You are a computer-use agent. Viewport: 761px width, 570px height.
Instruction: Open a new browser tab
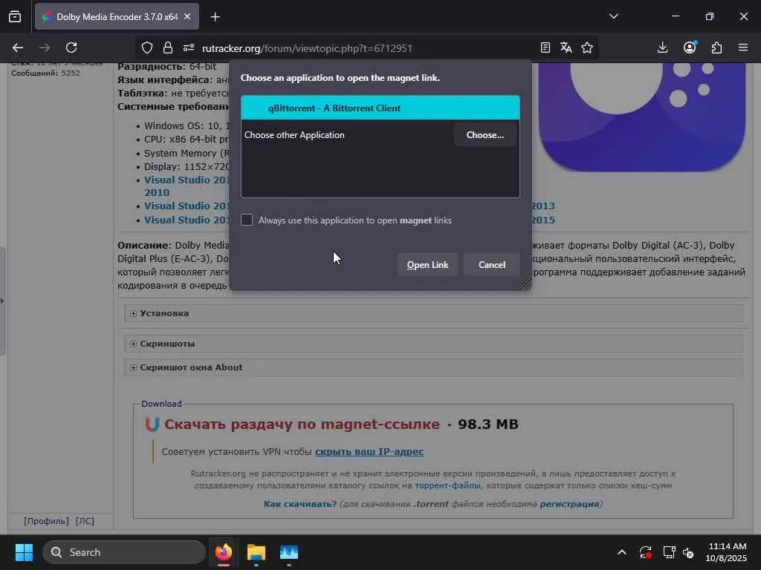pyautogui.click(x=215, y=17)
